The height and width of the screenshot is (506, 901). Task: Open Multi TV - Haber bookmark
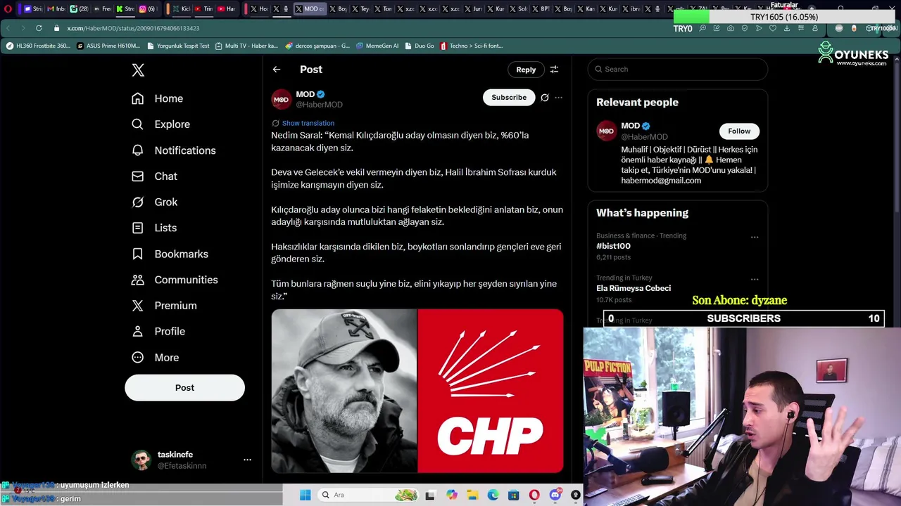(x=246, y=46)
